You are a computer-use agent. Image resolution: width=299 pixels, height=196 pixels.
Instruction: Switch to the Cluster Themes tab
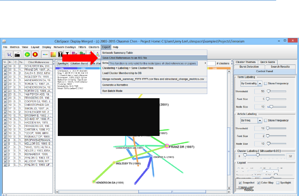(x=245, y=62)
